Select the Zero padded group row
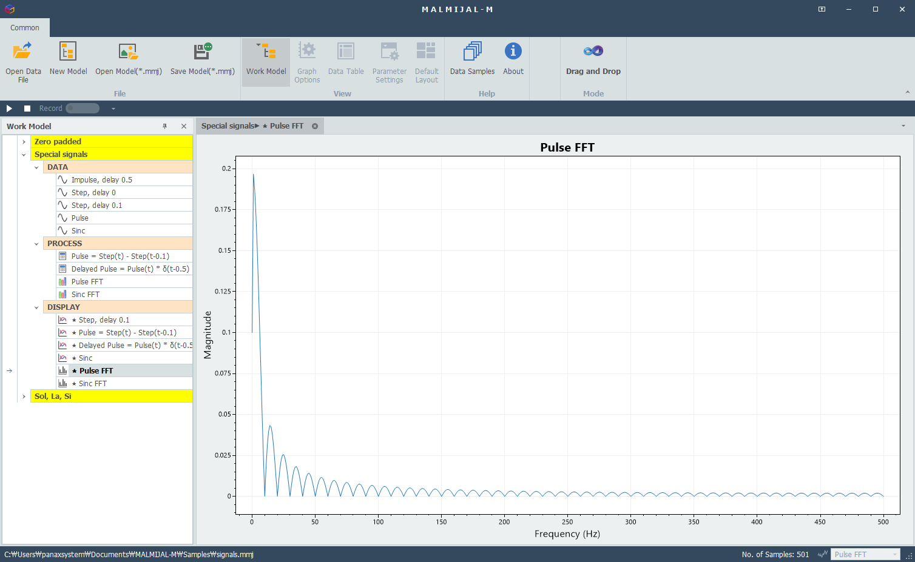The image size is (915, 562). pos(112,142)
